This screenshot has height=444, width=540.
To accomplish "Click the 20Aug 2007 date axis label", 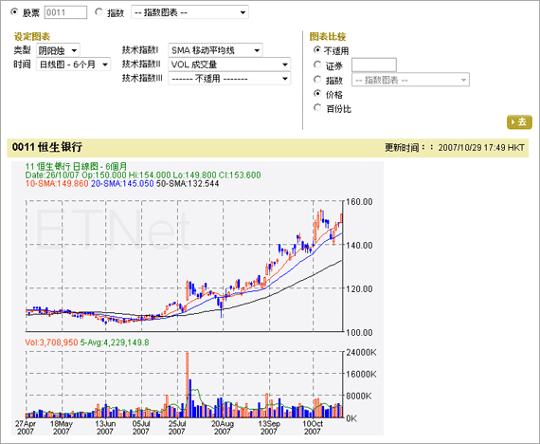I will click(x=223, y=428).
